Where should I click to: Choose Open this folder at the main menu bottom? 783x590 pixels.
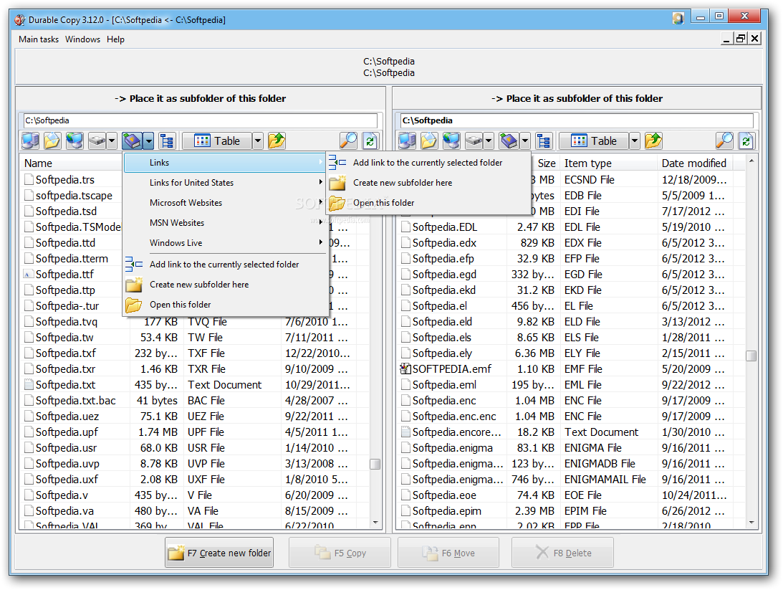[225, 304]
